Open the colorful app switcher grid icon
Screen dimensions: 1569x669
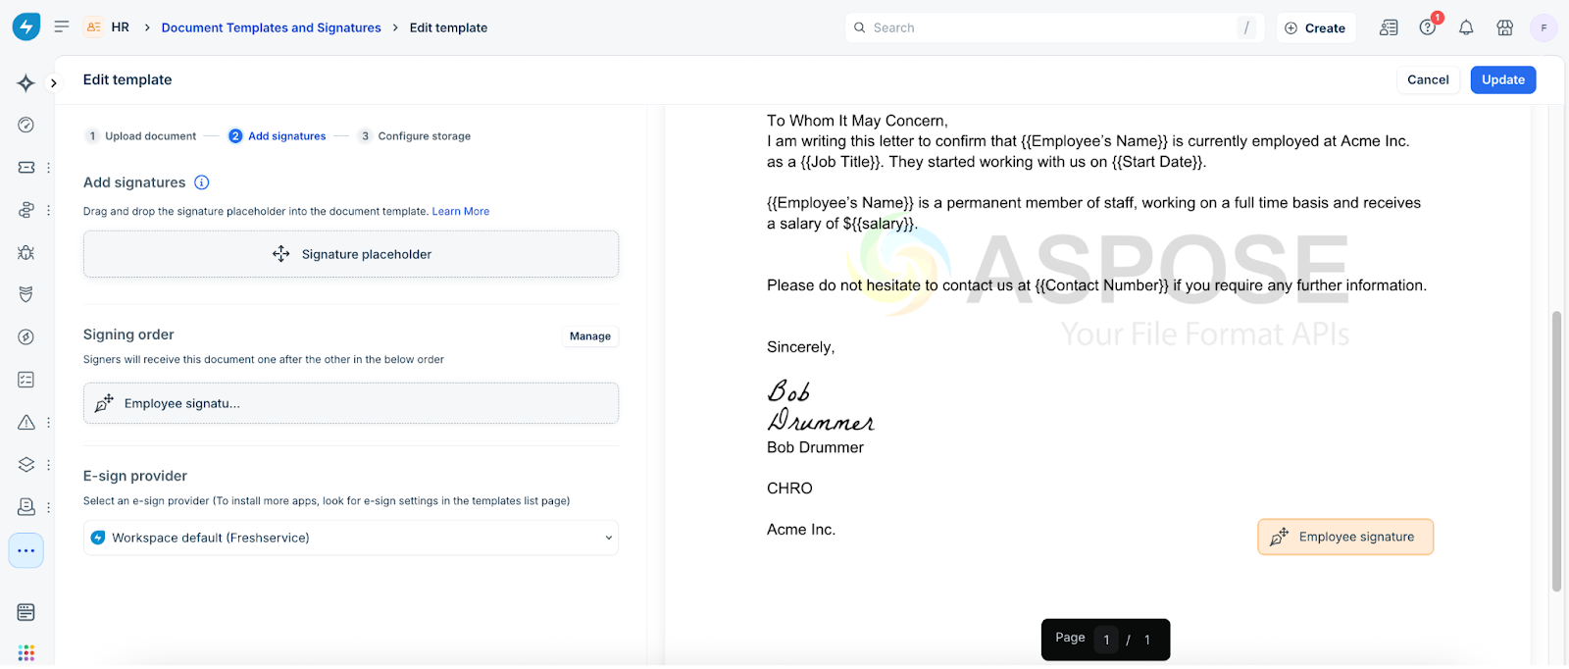click(26, 652)
